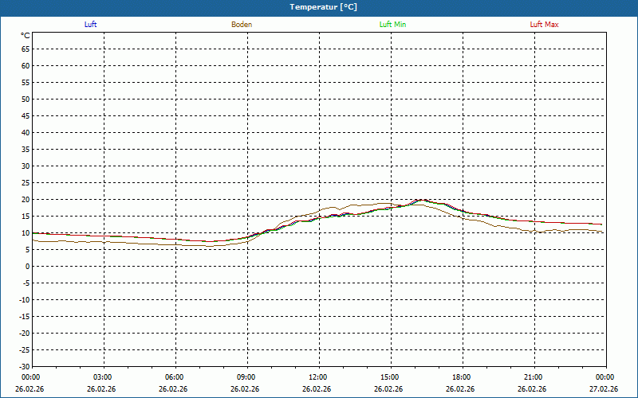
Task: Click the 25 y-axis value
Action: tap(26, 183)
